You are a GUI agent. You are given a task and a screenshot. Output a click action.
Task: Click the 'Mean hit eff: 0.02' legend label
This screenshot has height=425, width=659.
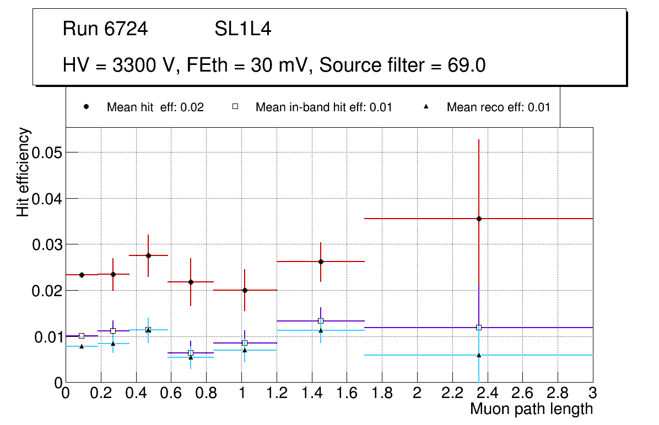point(155,107)
